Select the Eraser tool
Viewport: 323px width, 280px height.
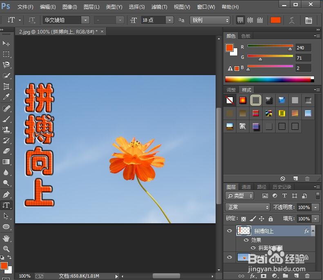pyautogui.click(x=6, y=151)
